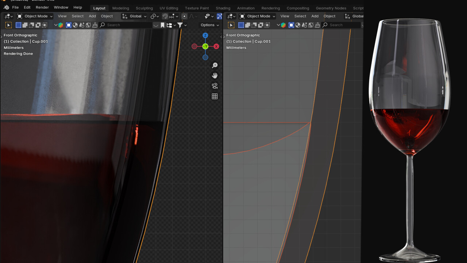This screenshot has height=263, width=467.
Task: Switch to the Geometry Nodes workspace tab
Action: [331, 8]
